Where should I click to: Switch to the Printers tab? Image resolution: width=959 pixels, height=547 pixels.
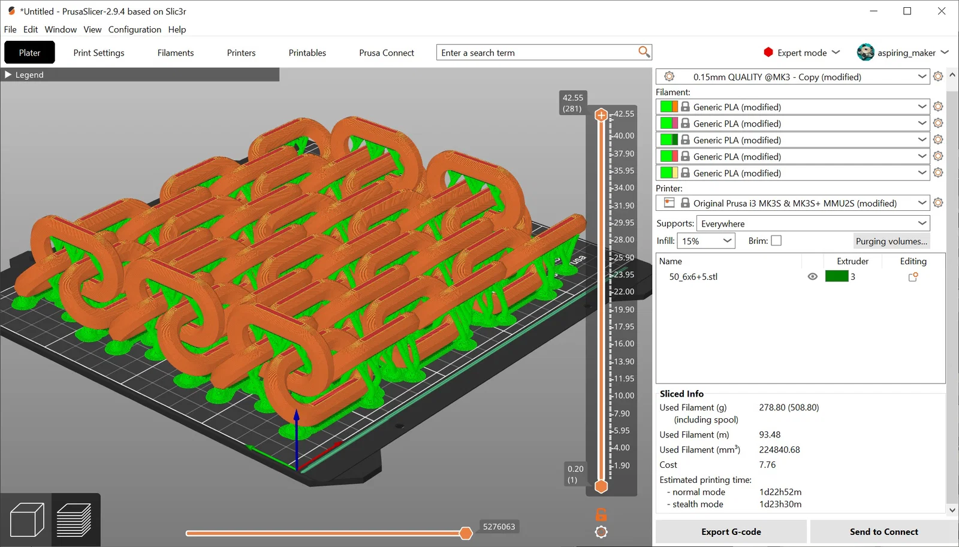click(x=241, y=52)
